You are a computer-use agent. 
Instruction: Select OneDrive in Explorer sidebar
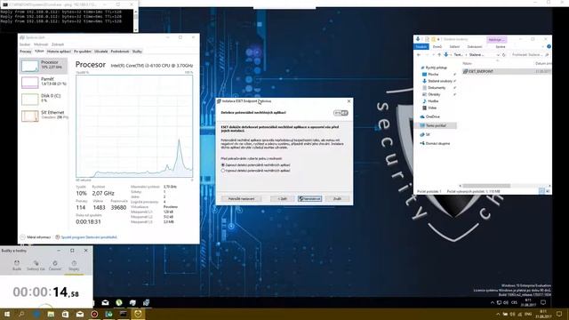[429, 116]
